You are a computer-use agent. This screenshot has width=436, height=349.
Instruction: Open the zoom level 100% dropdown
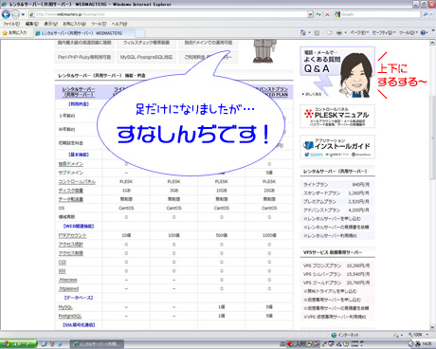pos(418,335)
